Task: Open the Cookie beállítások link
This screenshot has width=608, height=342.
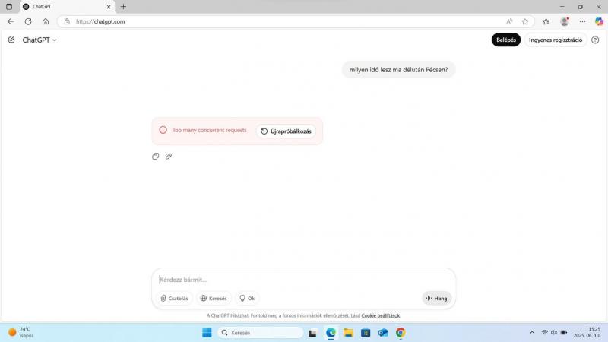Action: [x=381, y=315]
